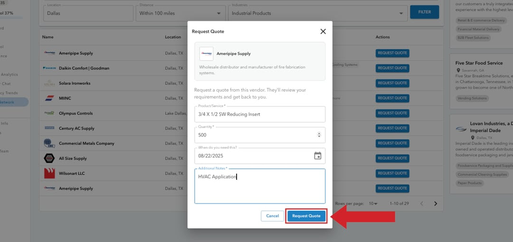Viewport: 513px width, 242px height.
Task: Request quote from Solara Ironworks row
Action: coord(392,83)
